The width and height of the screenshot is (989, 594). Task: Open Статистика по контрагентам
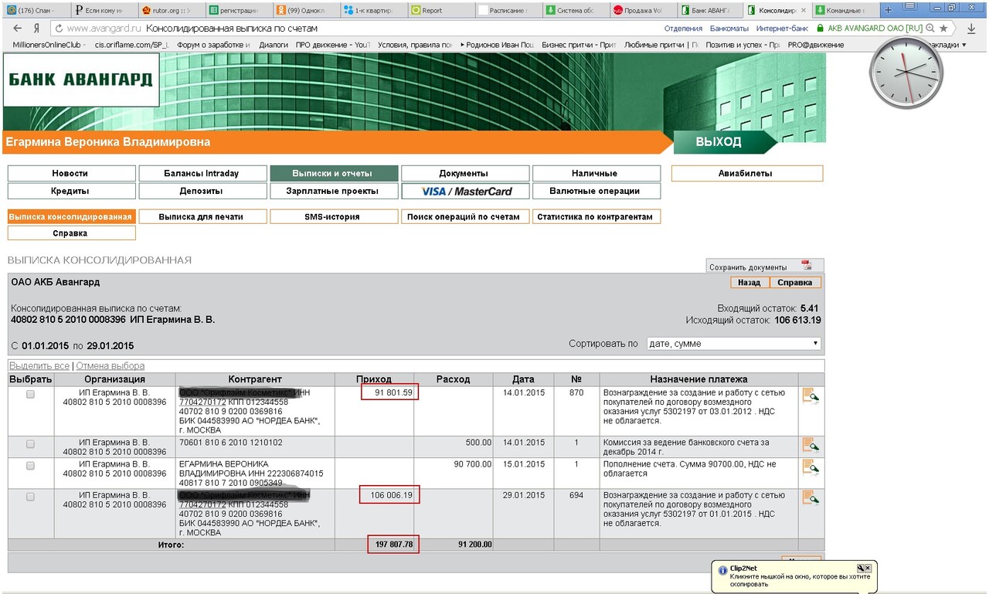(596, 217)
